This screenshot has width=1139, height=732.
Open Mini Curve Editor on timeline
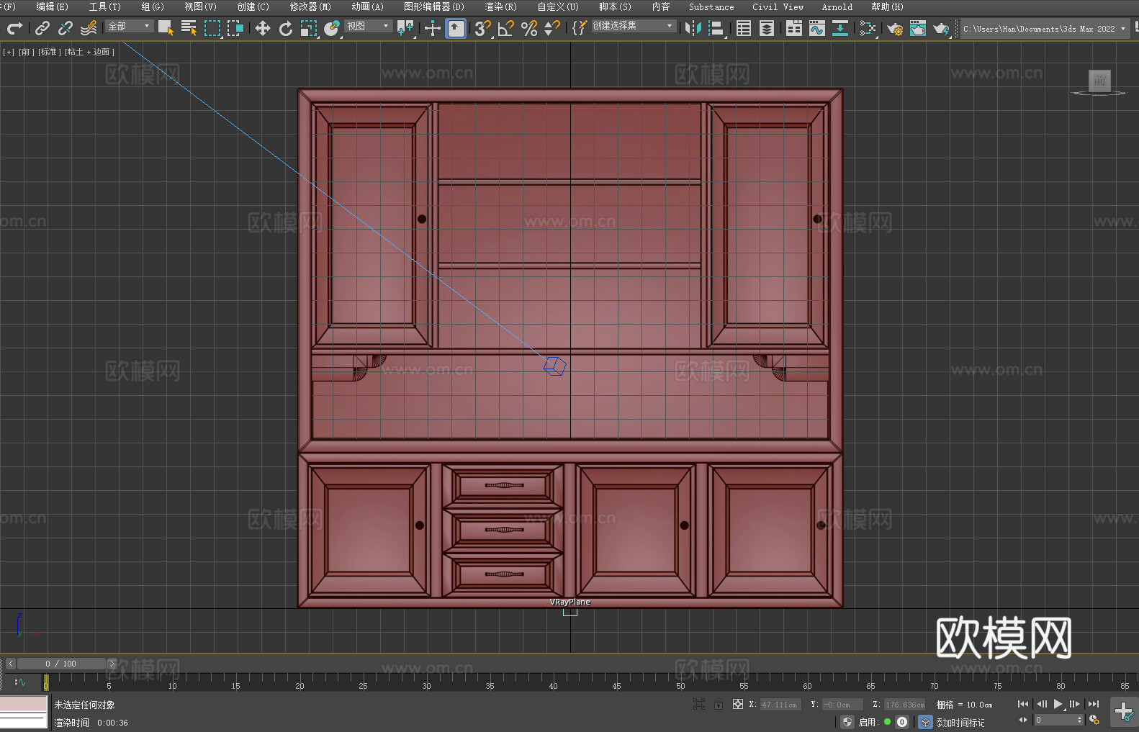[x=20, y=682]
